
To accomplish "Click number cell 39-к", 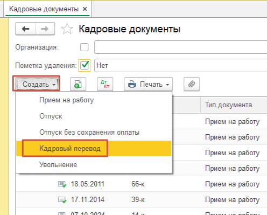I will [x=138, y=200].
